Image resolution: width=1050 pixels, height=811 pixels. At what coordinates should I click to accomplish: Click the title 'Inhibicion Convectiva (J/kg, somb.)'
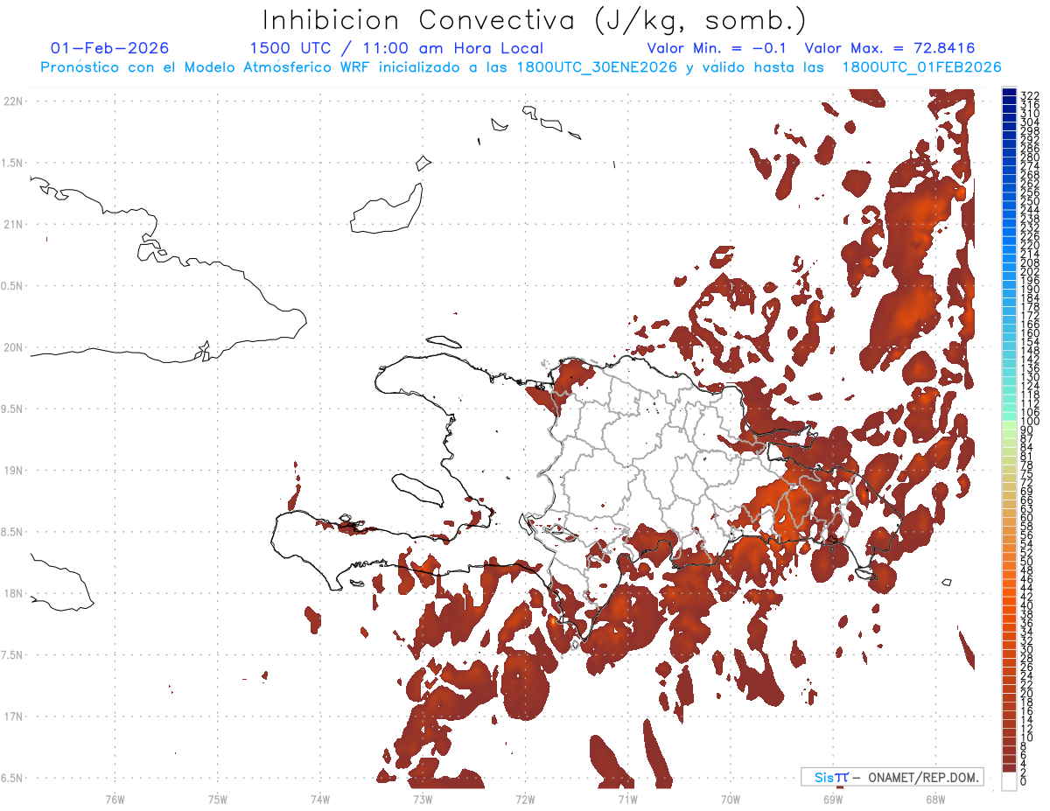point(534,21)
